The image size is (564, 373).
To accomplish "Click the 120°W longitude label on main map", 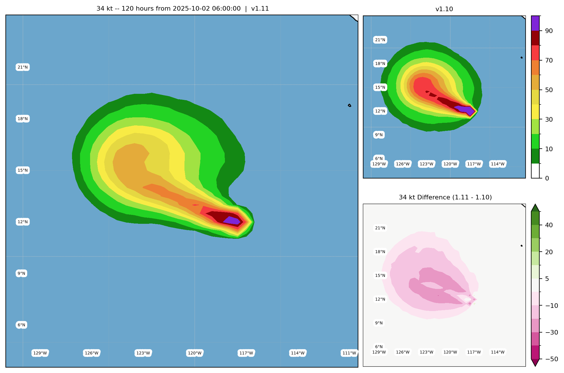I will click(195, 353).
